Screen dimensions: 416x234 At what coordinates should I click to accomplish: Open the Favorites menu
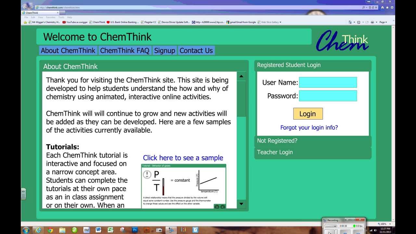pyautogui.click(x=50, y=17)
